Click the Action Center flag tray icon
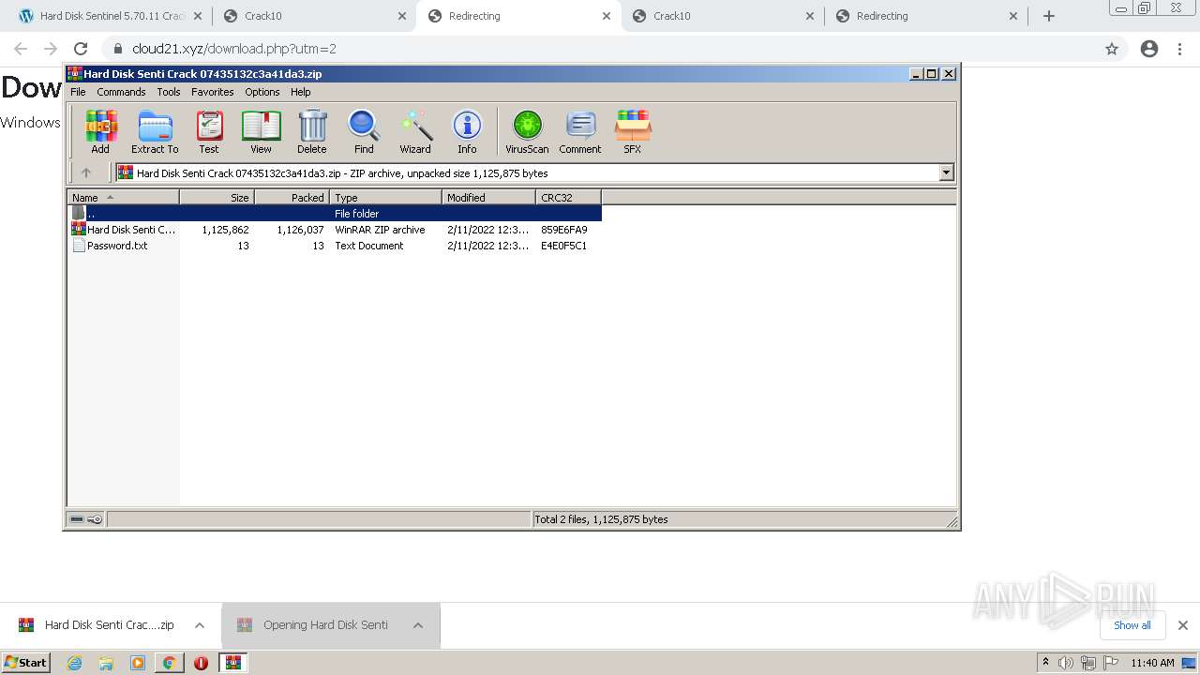Screen dimensions: 1200x675 (x=1110, y=663)
